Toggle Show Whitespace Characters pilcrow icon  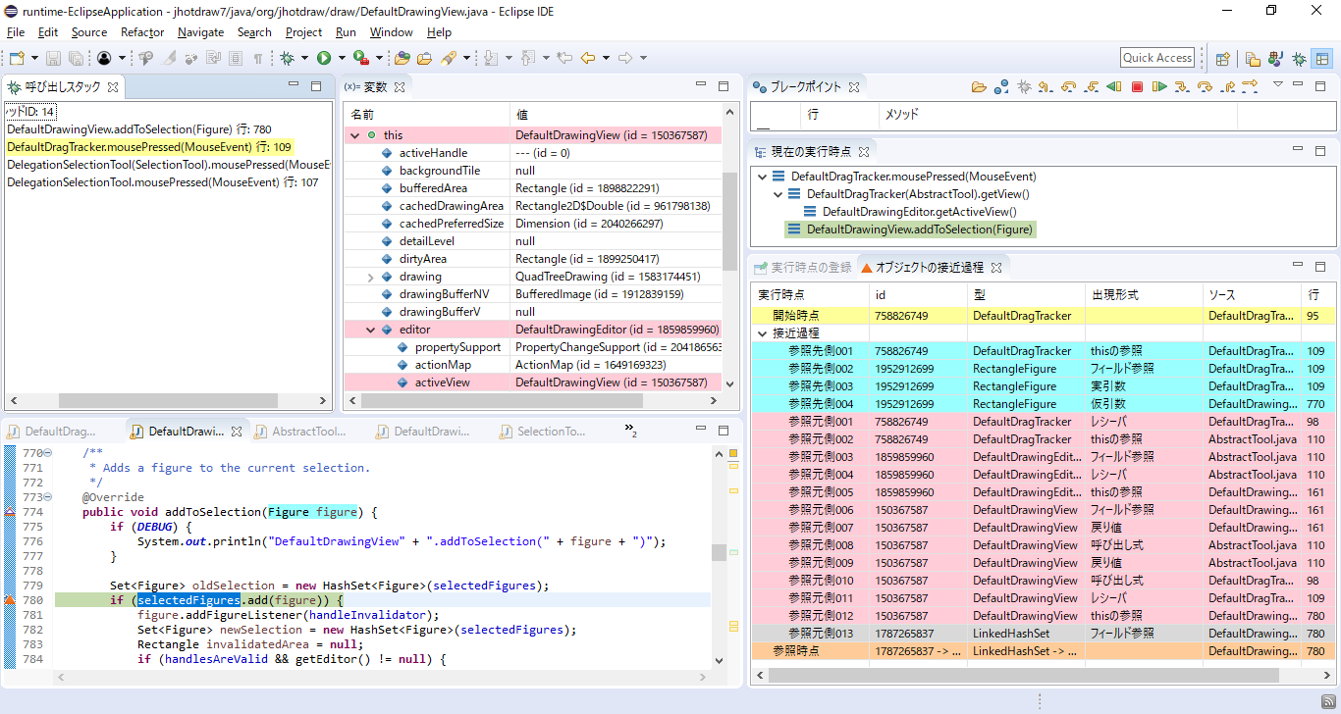[x=257, y=59]
